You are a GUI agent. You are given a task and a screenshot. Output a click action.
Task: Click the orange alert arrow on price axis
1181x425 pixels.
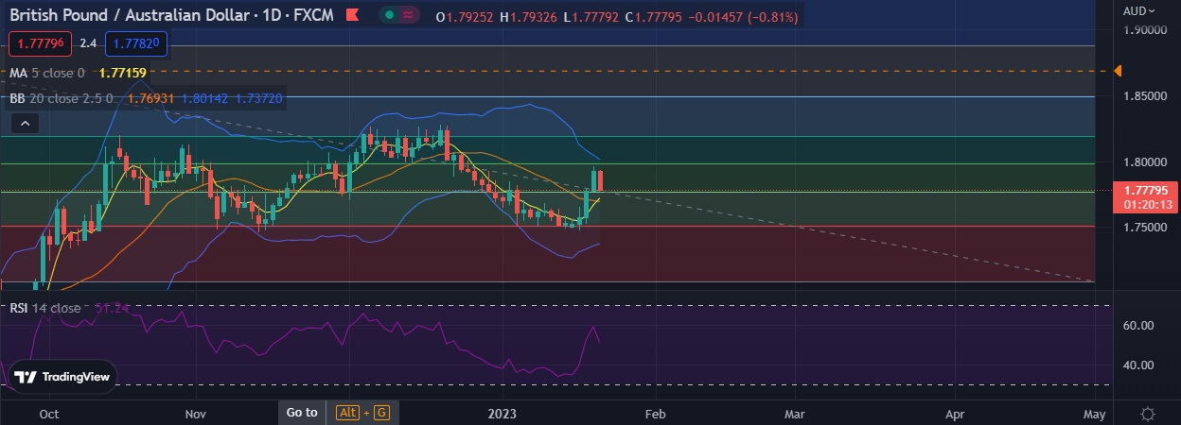click(x=1118, y=71)
